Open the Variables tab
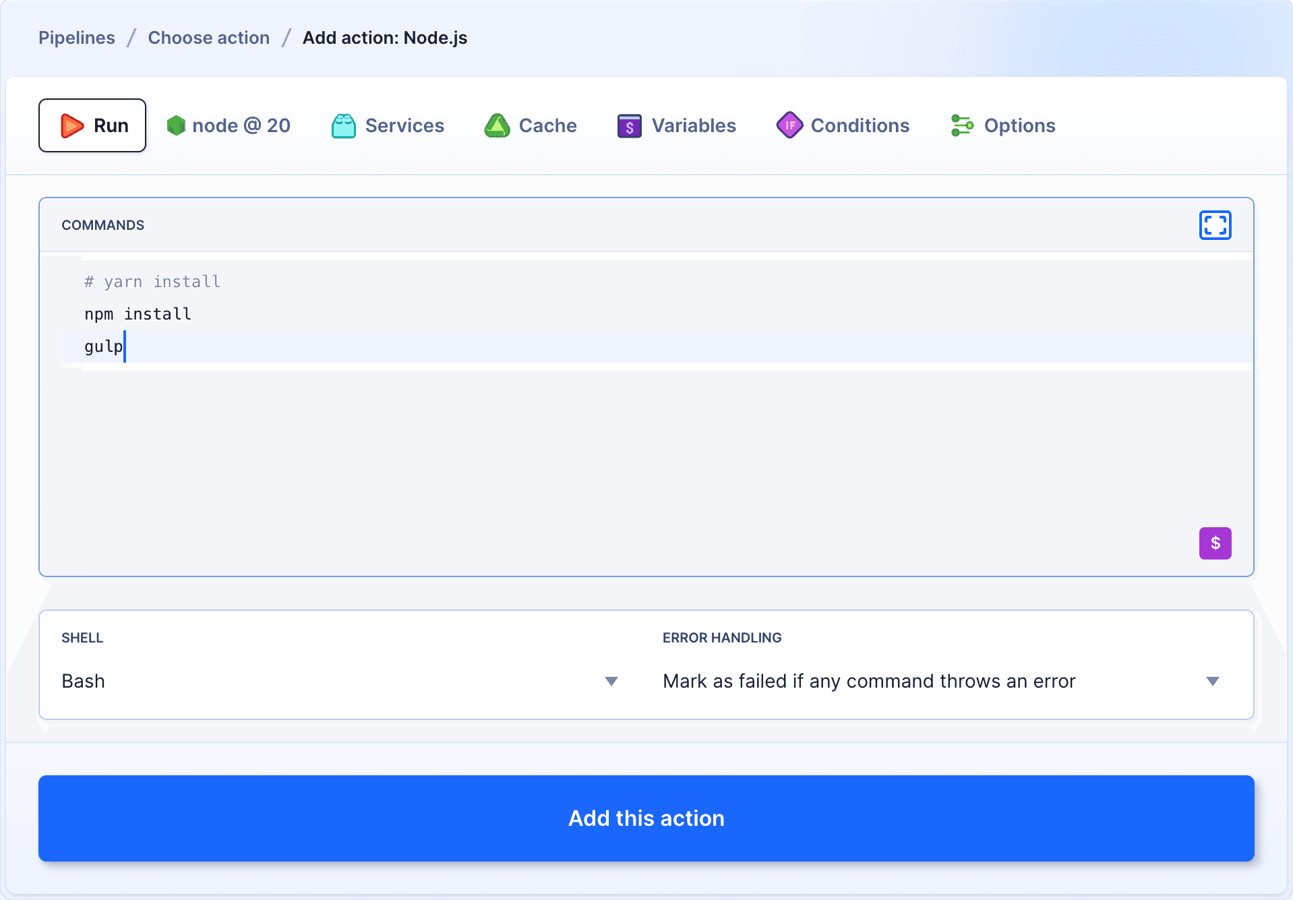The height and width of the screenshot is (900, 1293). point(677,125)
